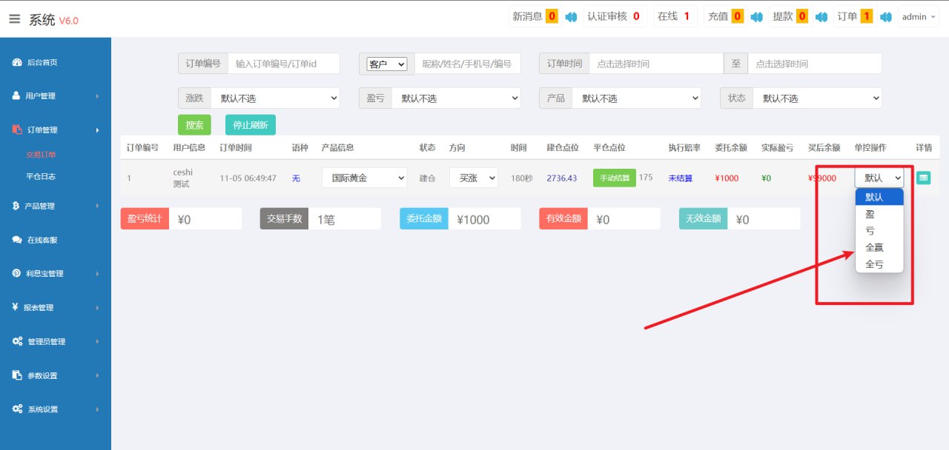Click the 后台首页 dashboard icon in the sidebar
Viewport: 949px width, 450px height.
click(x=17, y=62)
